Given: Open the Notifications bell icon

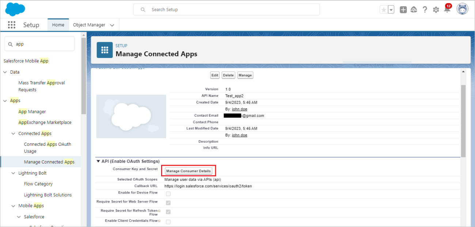Looking at the screenshot, I should tap(447, 10).
